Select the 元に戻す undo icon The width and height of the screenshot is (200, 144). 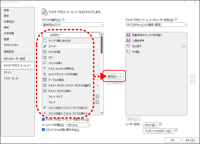point(128,46)
